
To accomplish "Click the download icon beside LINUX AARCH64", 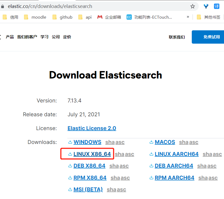I will pos(151,154).
